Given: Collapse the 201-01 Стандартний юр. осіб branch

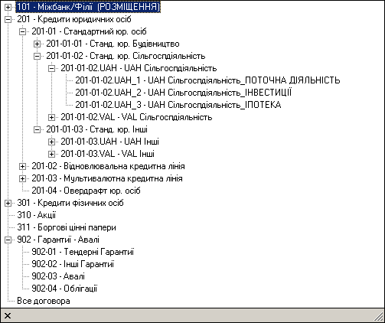Looking at the screenshot, I should click(22, 32).
